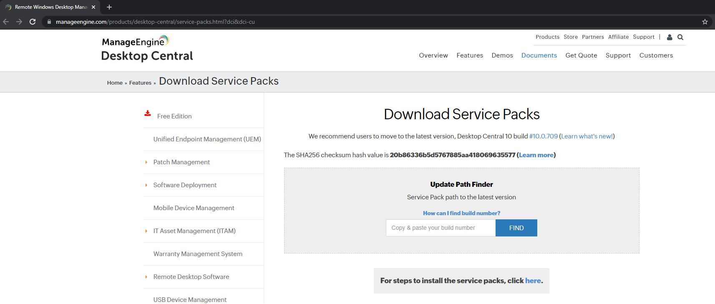
Task: Open the site search magnifier icon
Action: [680, 37]
